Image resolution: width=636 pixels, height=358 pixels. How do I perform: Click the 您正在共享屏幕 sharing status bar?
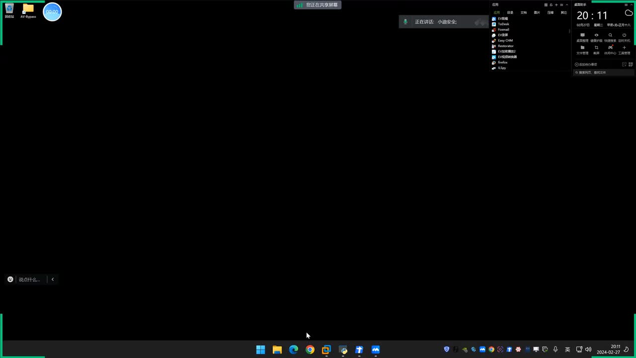coord(318,5)
